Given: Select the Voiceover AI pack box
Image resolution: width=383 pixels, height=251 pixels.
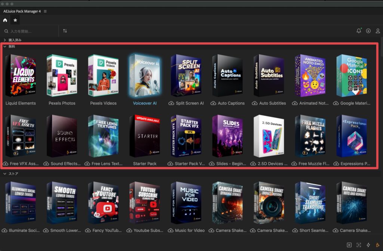Looking at the screenshot, I should pyautogui.click(x=145, y=75).
